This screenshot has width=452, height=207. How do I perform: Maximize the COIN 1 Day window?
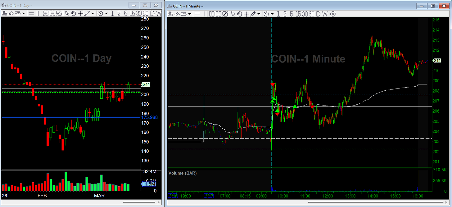[145, 5]
